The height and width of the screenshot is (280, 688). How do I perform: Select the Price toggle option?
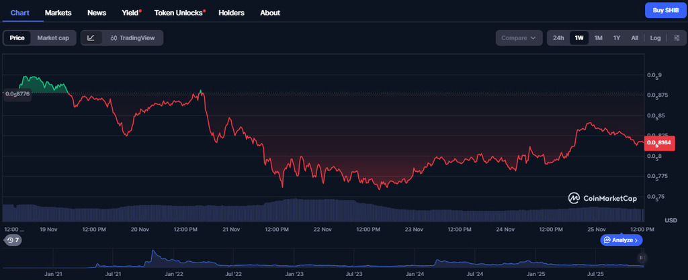click(17, 38)
